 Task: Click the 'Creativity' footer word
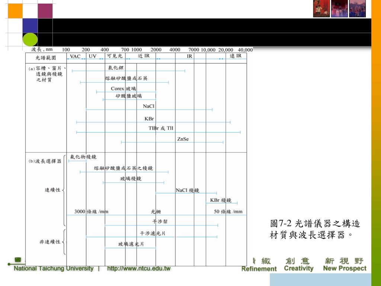299,268
